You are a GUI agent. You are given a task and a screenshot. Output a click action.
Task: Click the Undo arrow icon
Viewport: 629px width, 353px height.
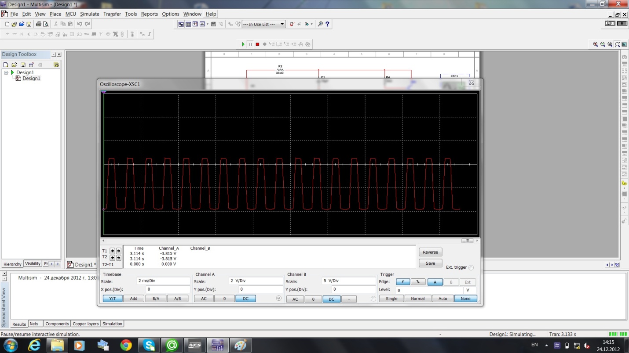click(x=80, y=24)
